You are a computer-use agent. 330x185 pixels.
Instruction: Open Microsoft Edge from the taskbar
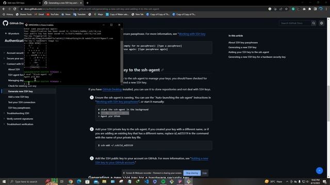coord(79,181)
